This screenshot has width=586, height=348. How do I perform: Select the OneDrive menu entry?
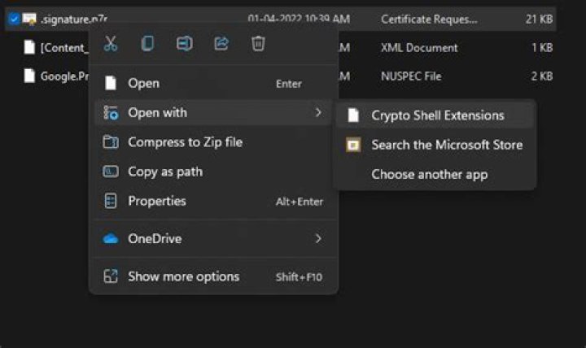(x=213, y=238)
